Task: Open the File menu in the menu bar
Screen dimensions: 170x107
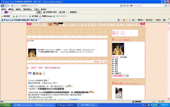Action: 4,9
